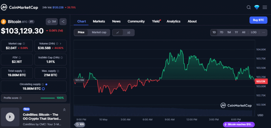271x128 pixels.
Task: Select the Chart tab
Action: click(82, 21)
